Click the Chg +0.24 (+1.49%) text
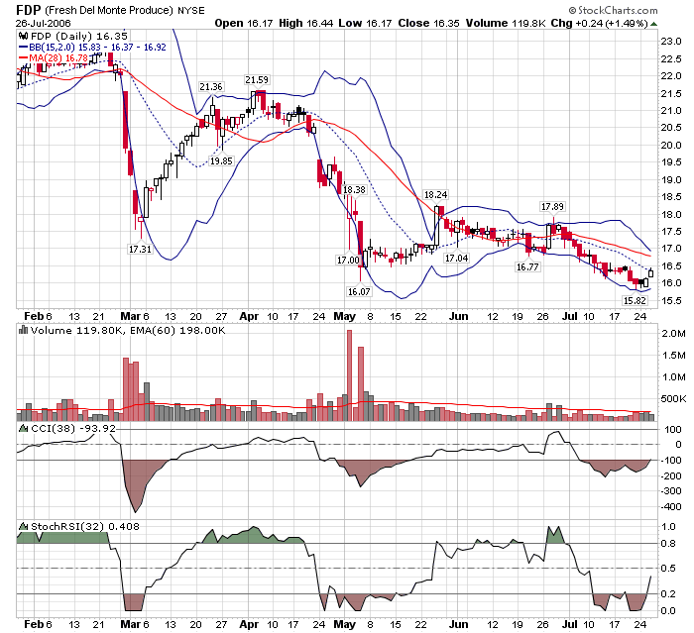 pos(599,23)
